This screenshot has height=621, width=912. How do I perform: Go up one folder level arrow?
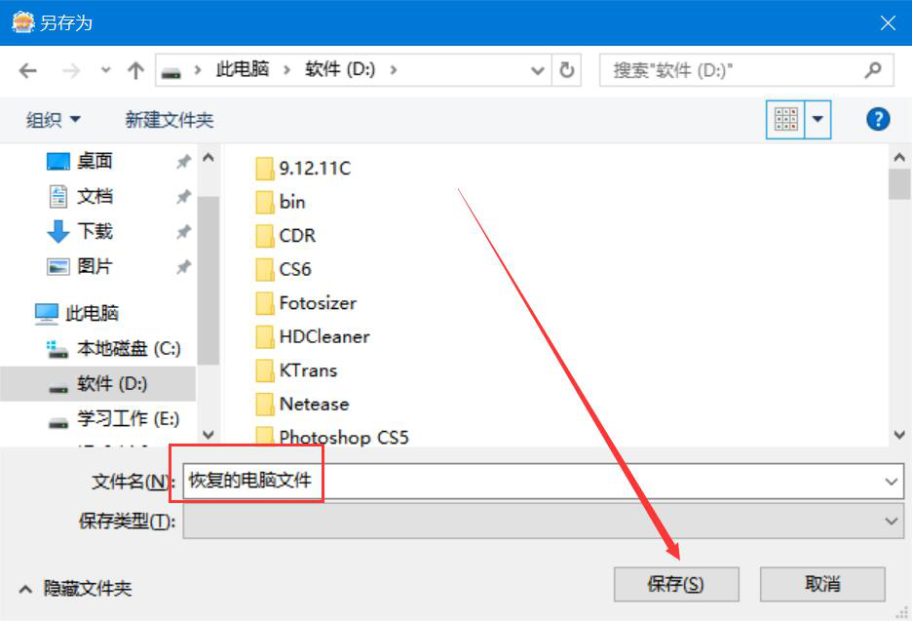click(135, 71)
